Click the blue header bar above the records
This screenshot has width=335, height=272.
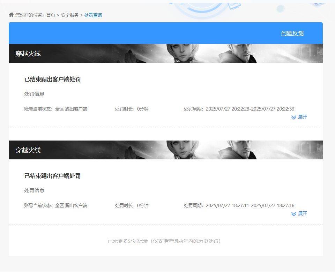pos(140,33)
